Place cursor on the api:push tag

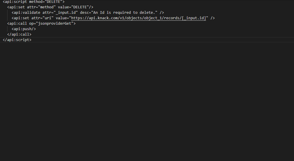[24, 29]
